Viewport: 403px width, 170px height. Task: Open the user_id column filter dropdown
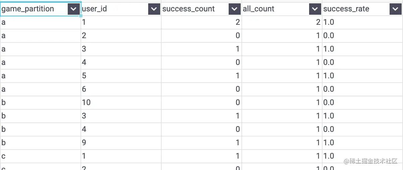(154, 9)
